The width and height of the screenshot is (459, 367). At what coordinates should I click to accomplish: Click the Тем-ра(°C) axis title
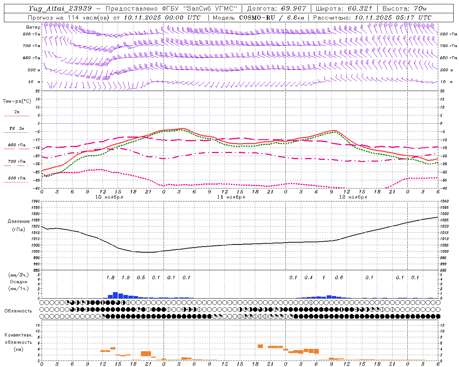coord(17,101)
